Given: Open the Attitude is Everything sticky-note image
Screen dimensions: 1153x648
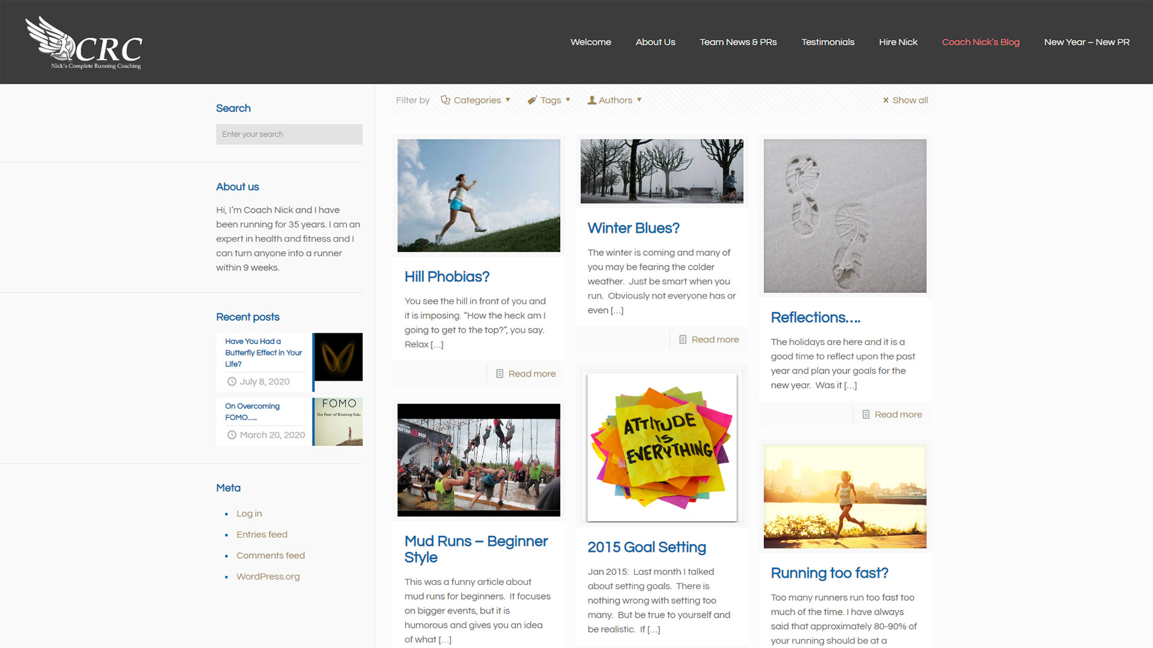Looking at the screenshot, I should [661, 447].
